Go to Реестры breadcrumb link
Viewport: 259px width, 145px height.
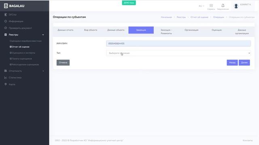tap(181, 17)
